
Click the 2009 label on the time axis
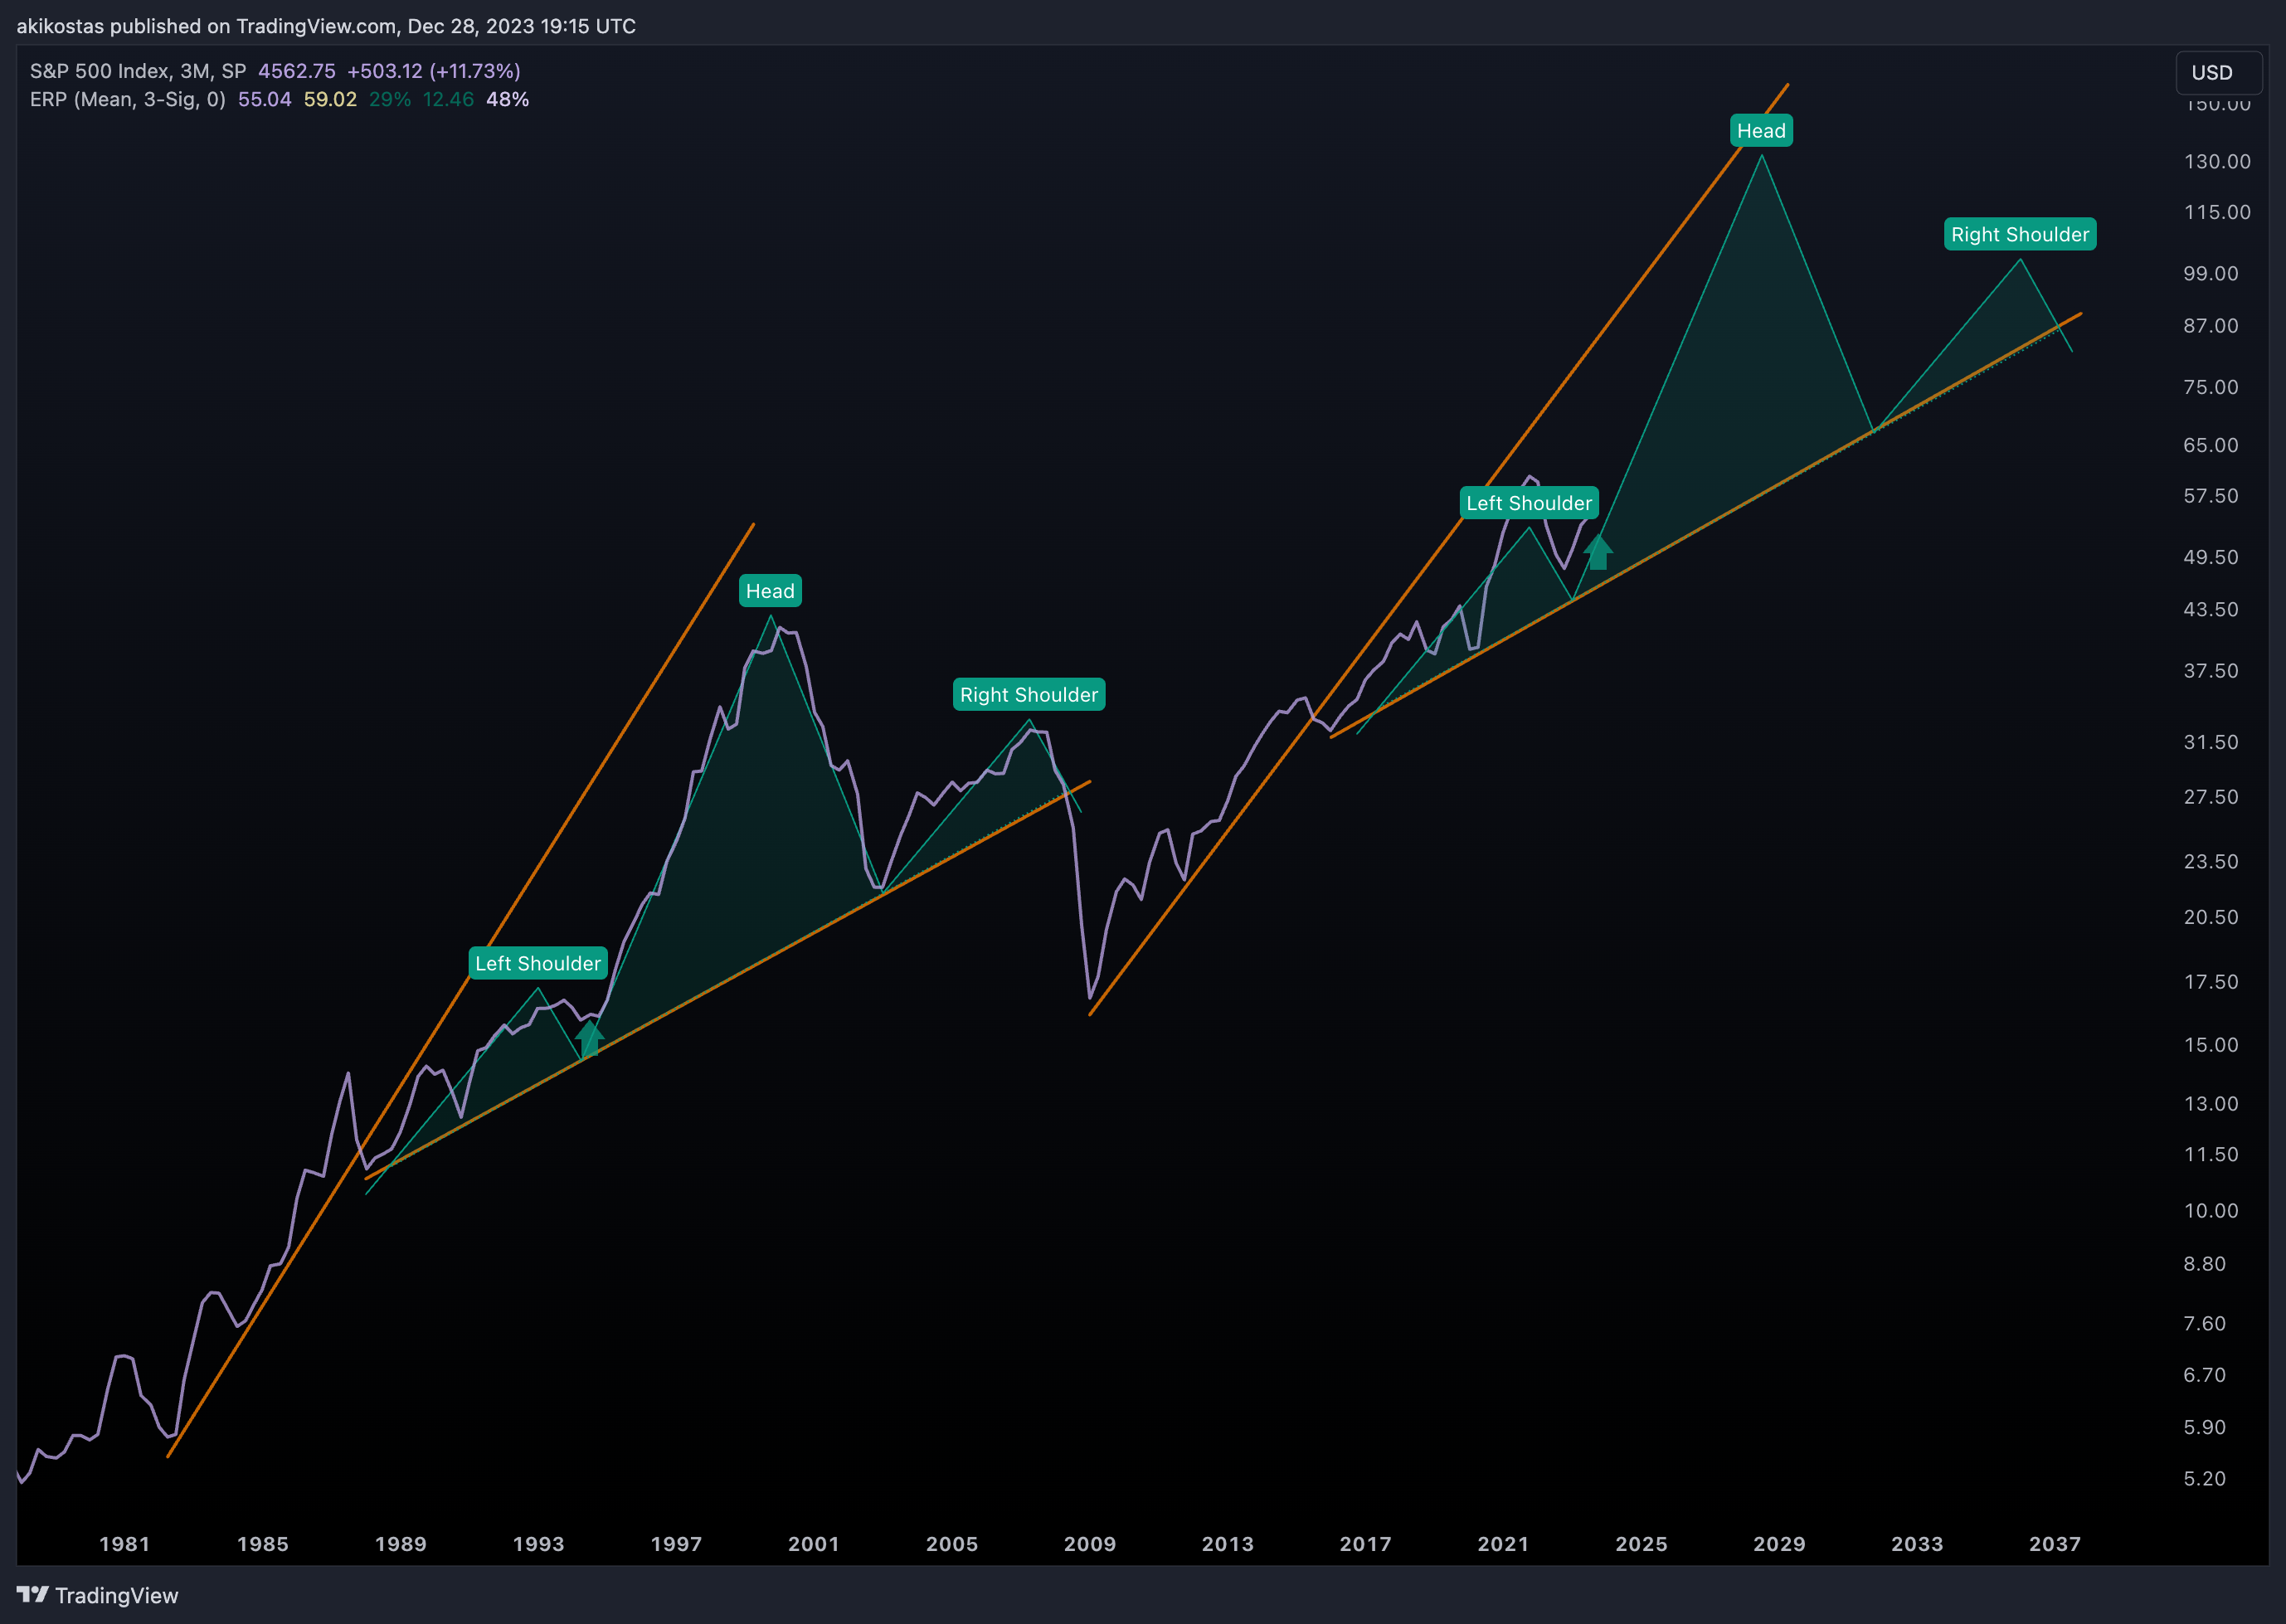pos(1090,1544)
